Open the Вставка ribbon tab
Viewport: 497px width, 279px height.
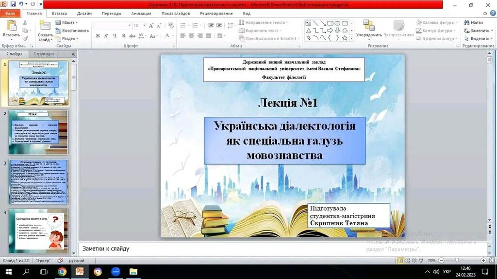[59, 14]
